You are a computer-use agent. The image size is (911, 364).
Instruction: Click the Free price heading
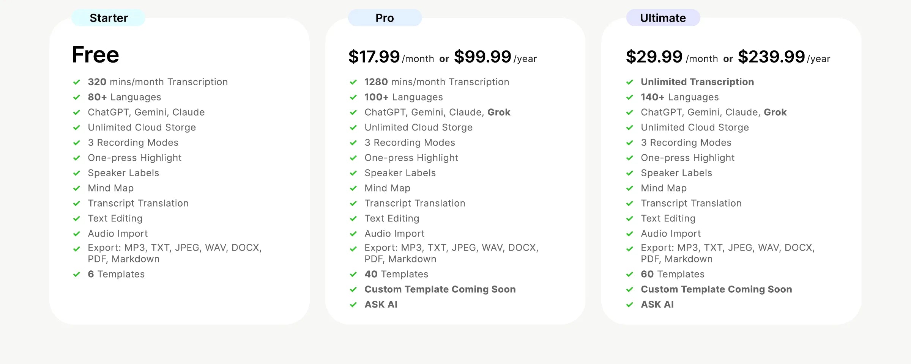(96, 55)
